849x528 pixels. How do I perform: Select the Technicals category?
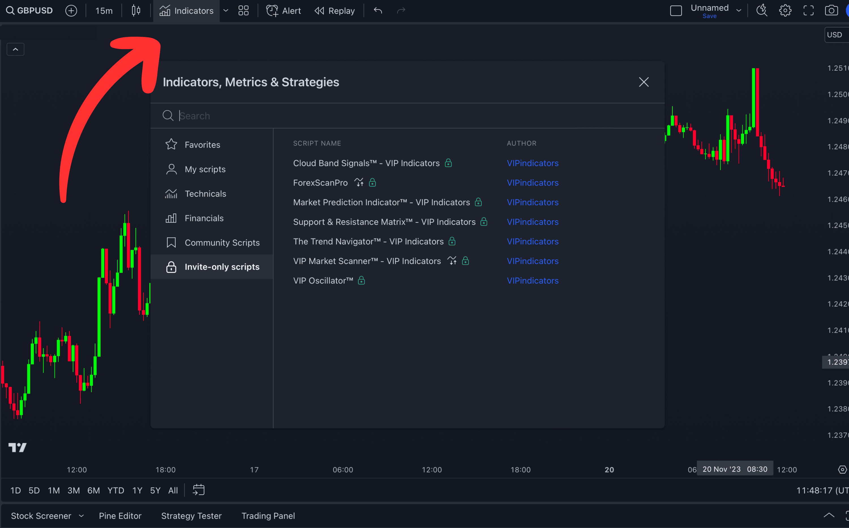pos(212,193)
